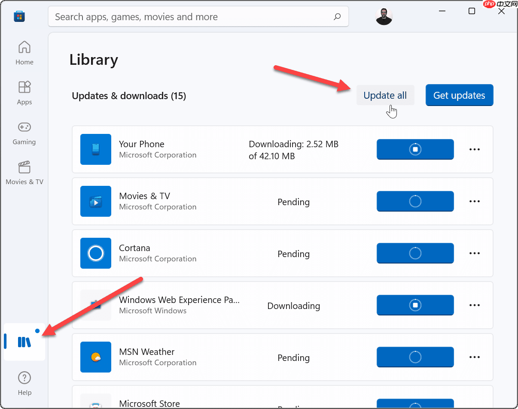Select the Cortana app name
Screen dimensions: 518x409
click(x=134, y=248)
